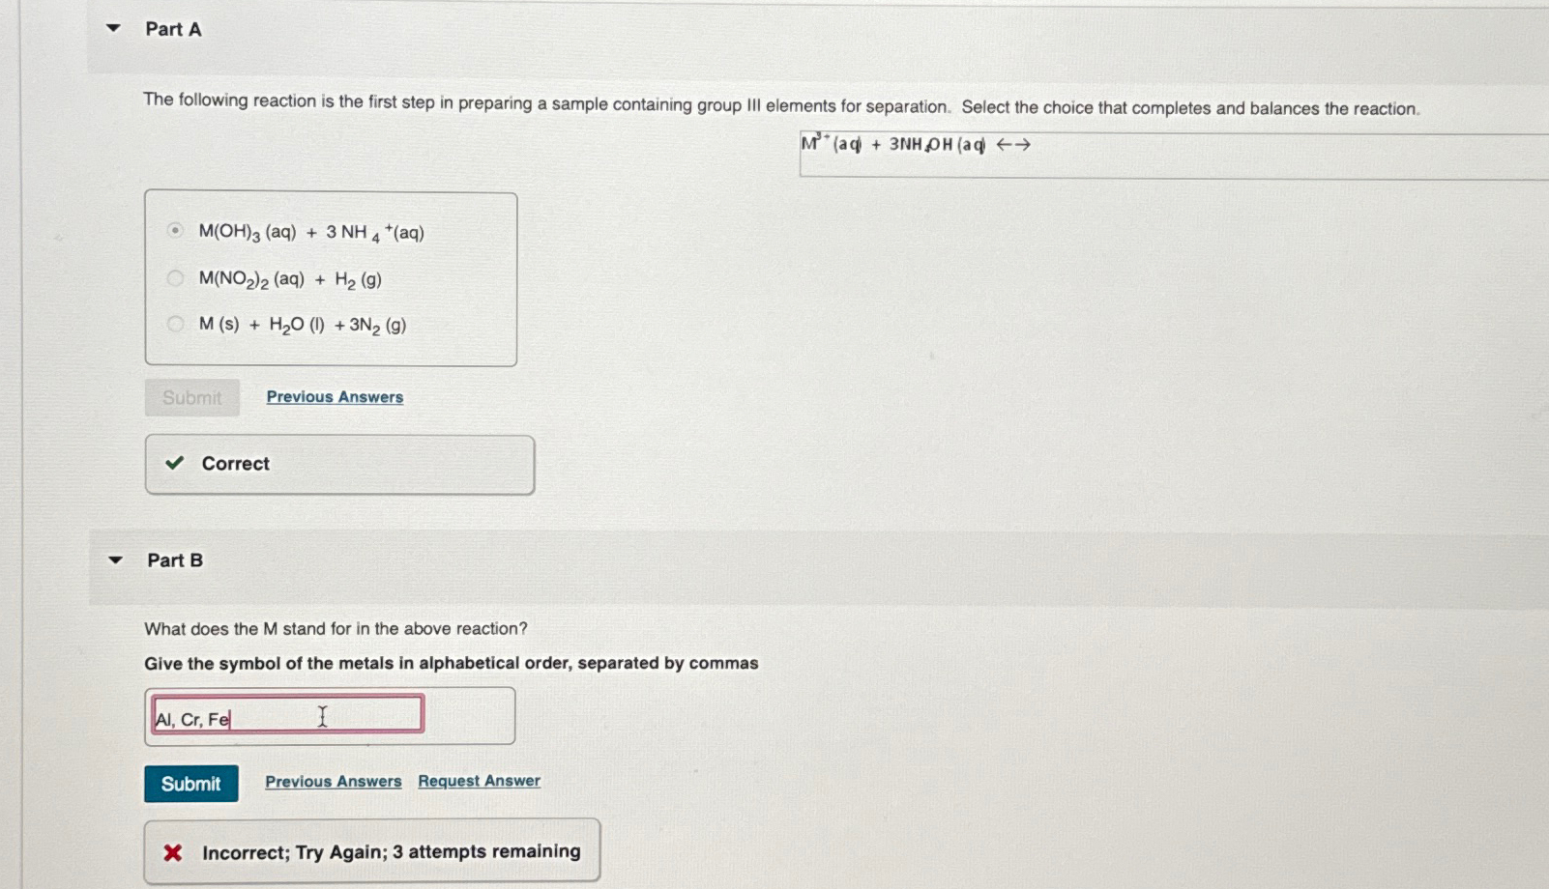
Task: Submit the Part B answer
Action: coord(190,784)
